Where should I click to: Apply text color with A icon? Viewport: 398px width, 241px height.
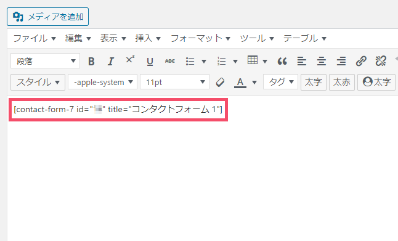tap(240, 82)
